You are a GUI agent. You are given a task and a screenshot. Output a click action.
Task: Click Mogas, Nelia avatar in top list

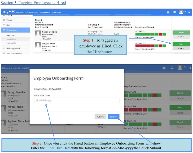pyautogui.click(x=38, y=45)
